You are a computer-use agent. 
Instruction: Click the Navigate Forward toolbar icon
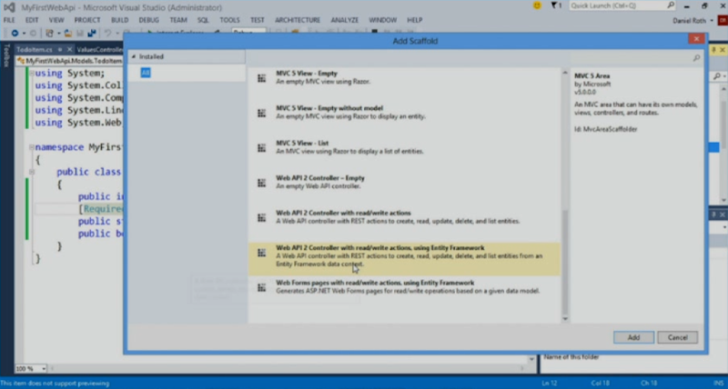(x=33, y=33)
